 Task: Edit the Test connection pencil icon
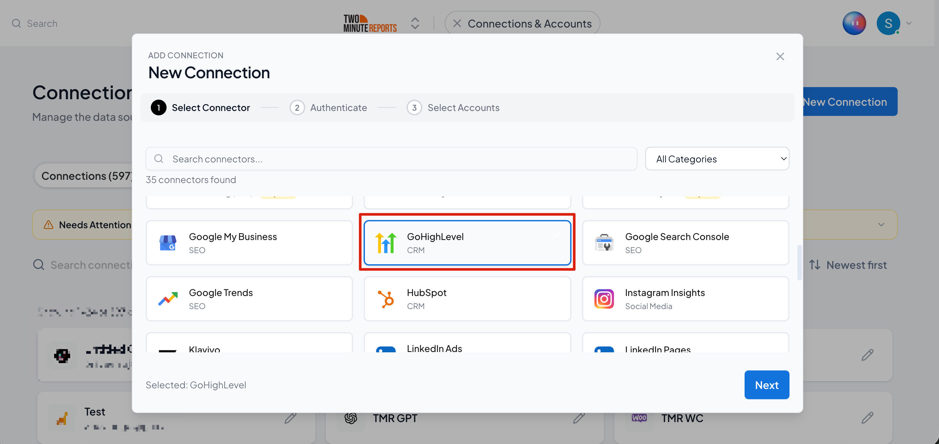[290, 417]
